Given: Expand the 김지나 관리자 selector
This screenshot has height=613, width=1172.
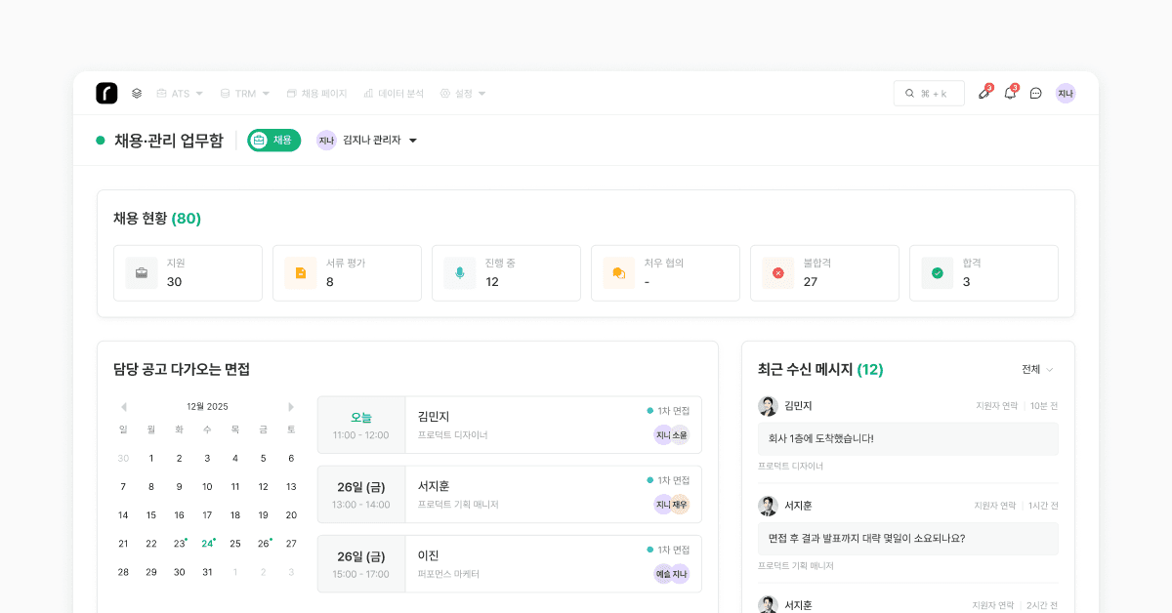Looking at the screenshot, I should pyautogui.click(x=374, y=140).
